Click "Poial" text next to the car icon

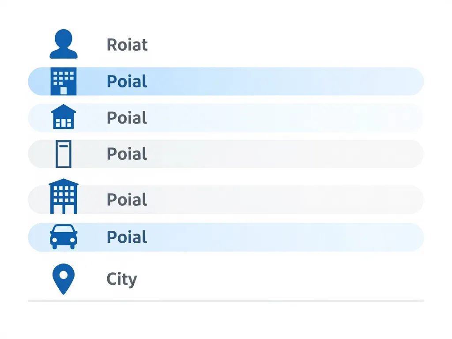[127, 237]
